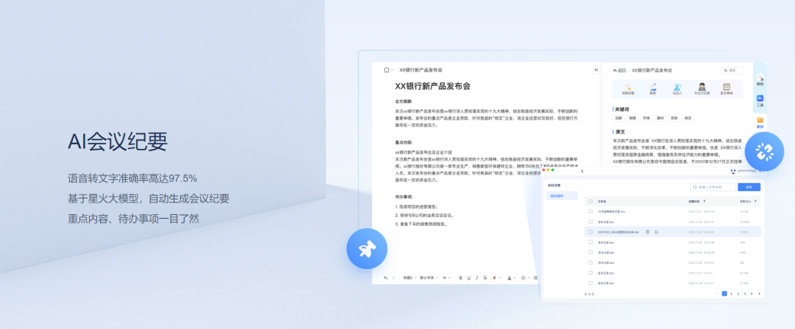Toggle underline formatting in editor toolbar
The image size is (795, 329).
point(469,278)
